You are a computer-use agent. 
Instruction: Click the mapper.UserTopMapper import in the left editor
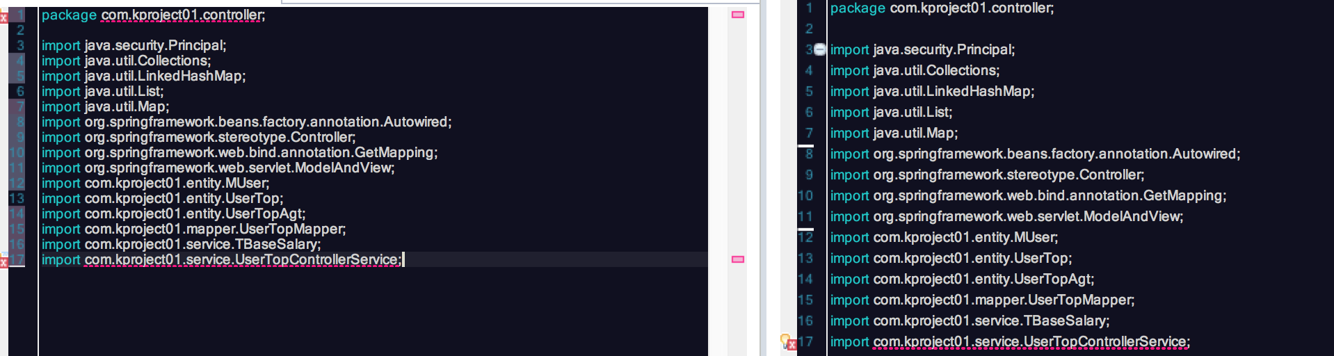[x=193, y=229]
